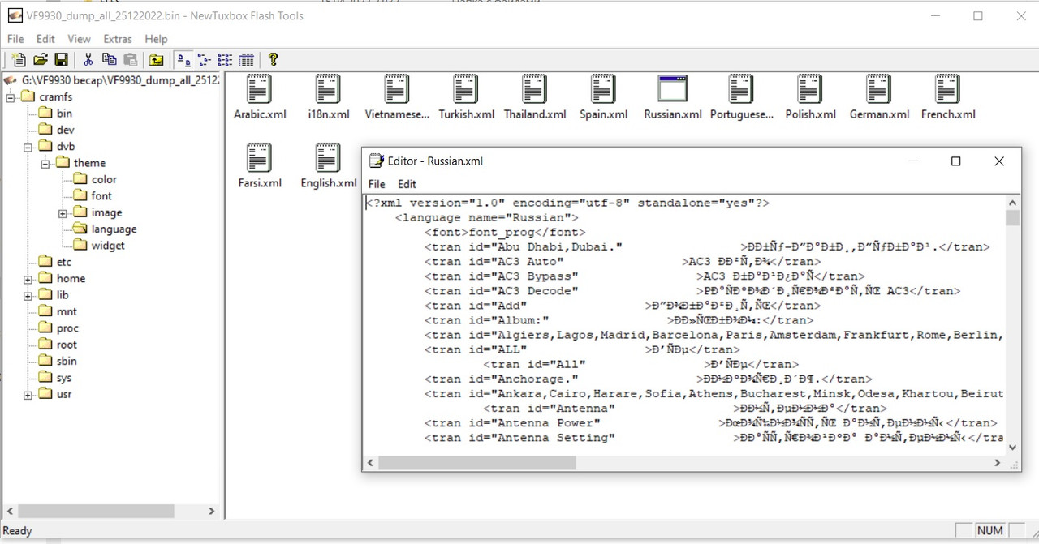Click the editor's scroll-down arrow
The height and width of the screenshot is (544, 1039).
point(1013,448)
